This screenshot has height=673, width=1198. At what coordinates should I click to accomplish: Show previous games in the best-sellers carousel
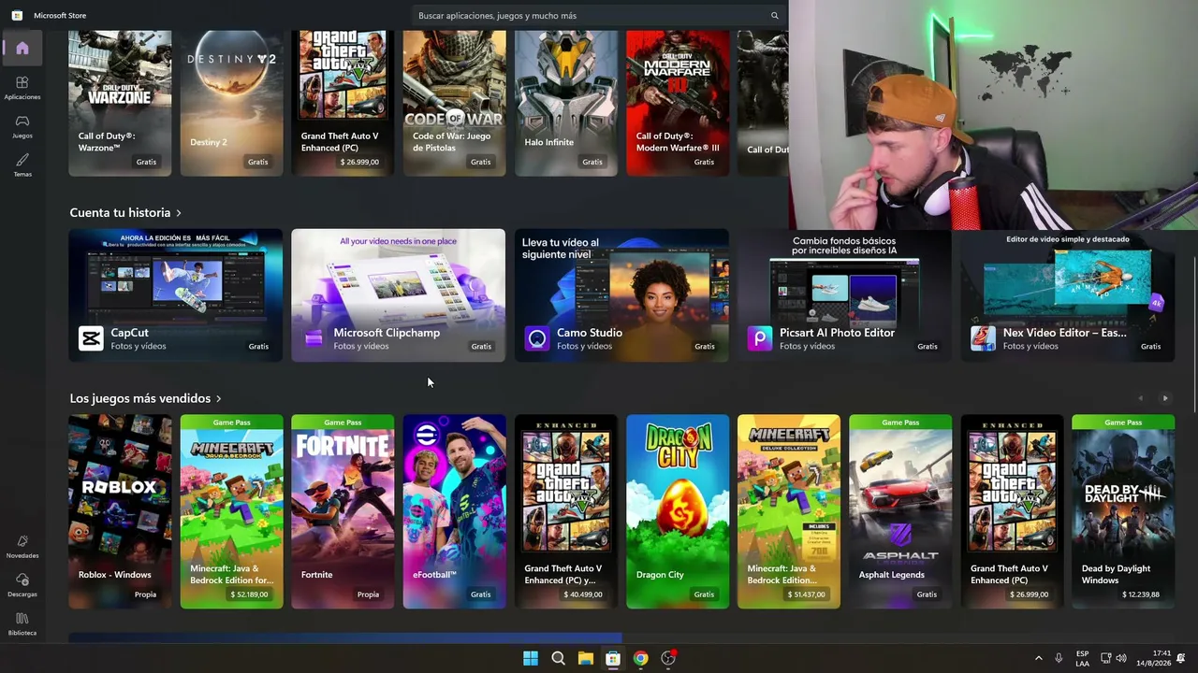pos(1140,398)
